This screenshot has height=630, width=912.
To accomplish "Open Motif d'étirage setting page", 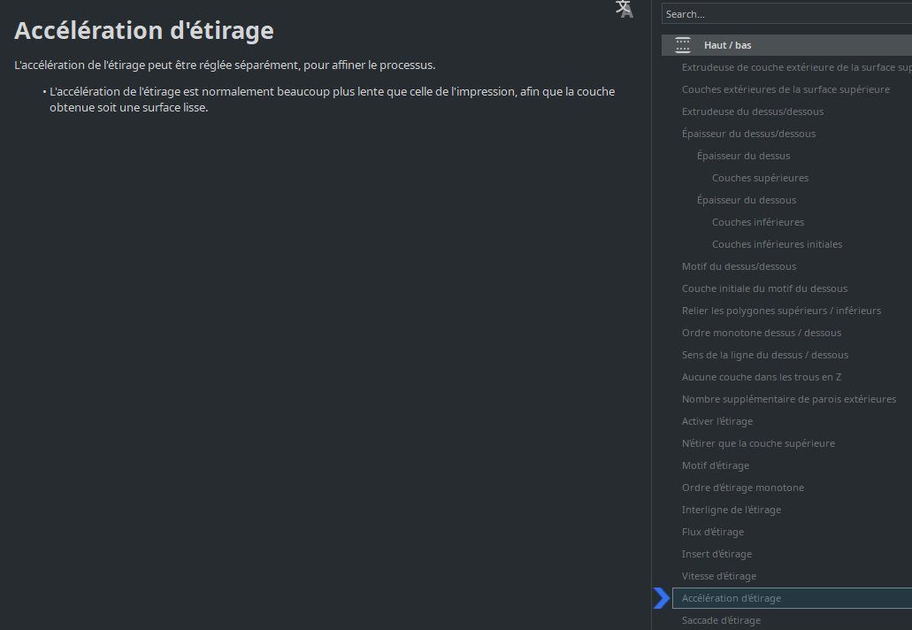I will (715, 465).
